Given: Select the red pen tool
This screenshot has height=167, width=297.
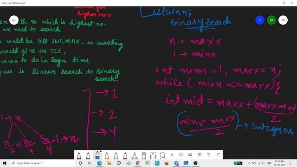Looking at the screenshot, I should (x=79, y=155).
